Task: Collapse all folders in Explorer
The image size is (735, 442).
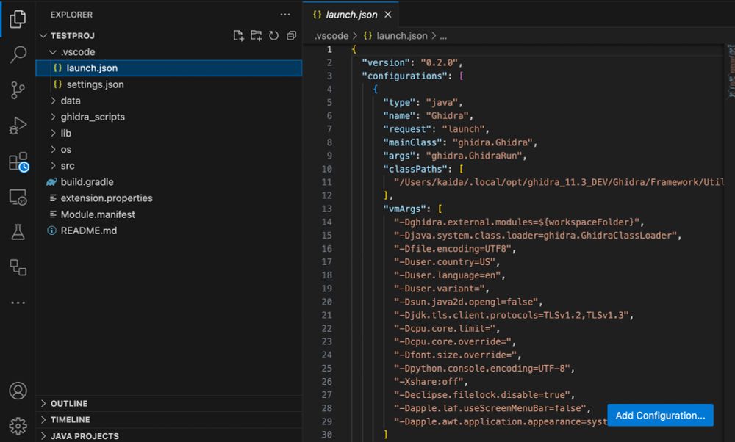Action: (292, 35)
